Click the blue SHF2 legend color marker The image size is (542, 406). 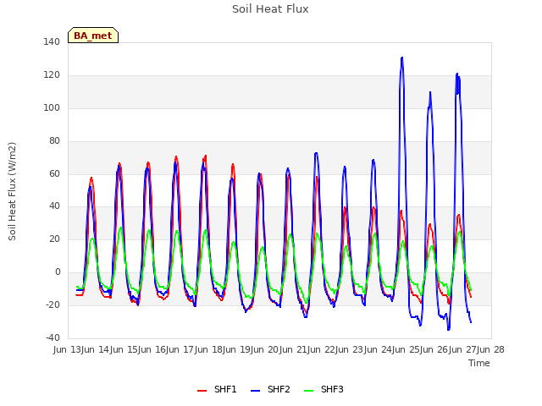[255, 391]
